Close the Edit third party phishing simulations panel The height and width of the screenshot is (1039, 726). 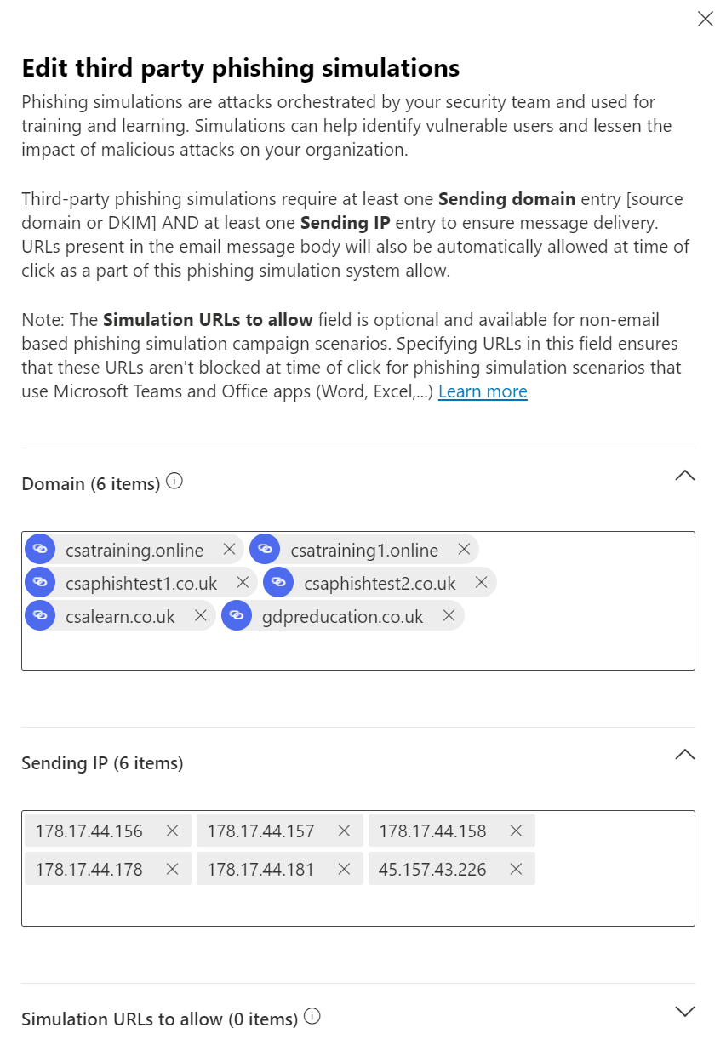click(705, 18)
